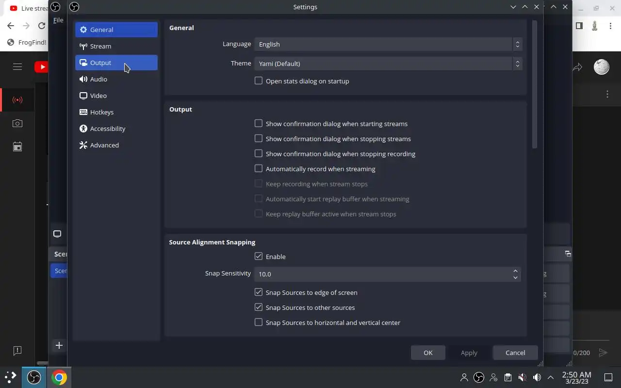The height and width of the screenshot is (388, 621).
Task: Click the YouTube send feedback icon
Action: point(17,350)
